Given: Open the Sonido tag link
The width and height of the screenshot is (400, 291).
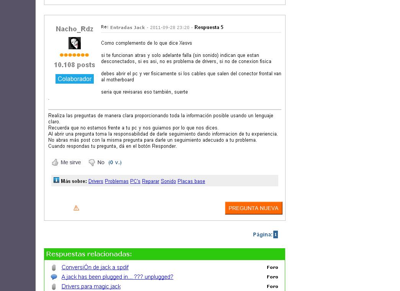Looking at the screenshot, I should [x=168, y=181].
